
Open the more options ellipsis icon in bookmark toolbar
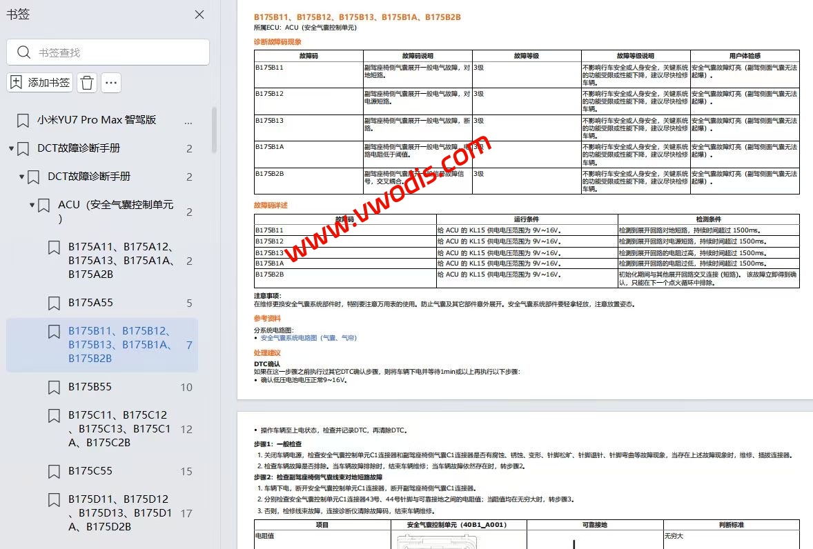click(110, 81)
